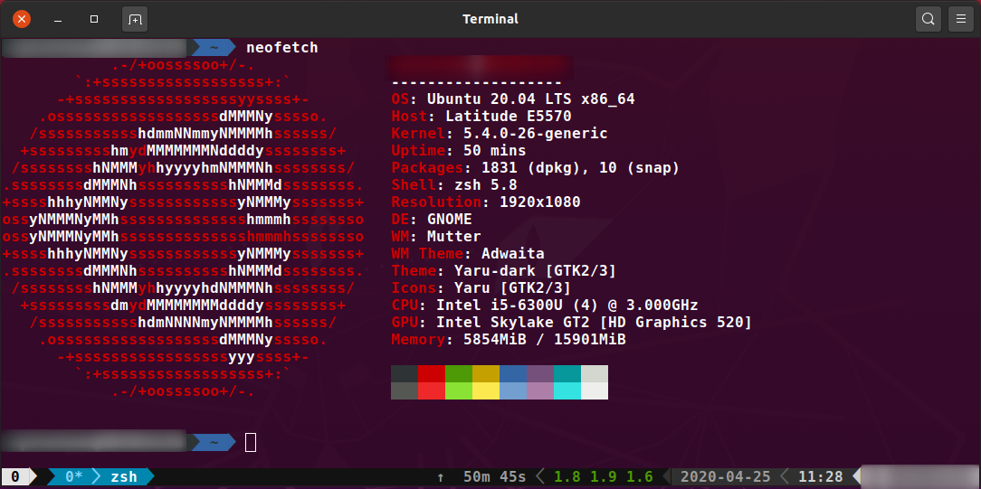Image resolution: width=981 pixels, height=489 pixels.
Task: Select tmux session 0 indicator
Action: coord(15,477)
